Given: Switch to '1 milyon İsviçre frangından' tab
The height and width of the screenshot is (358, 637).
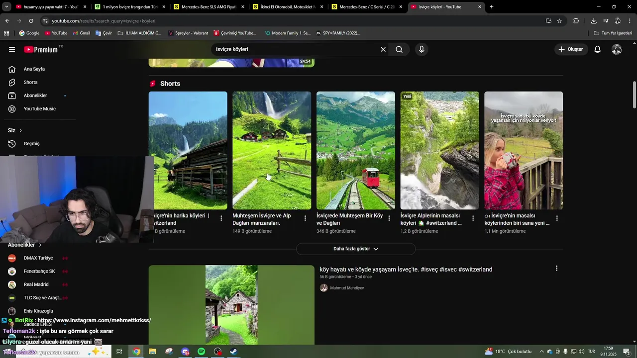Looking at the screenshot, I should [x=129, y=7].
